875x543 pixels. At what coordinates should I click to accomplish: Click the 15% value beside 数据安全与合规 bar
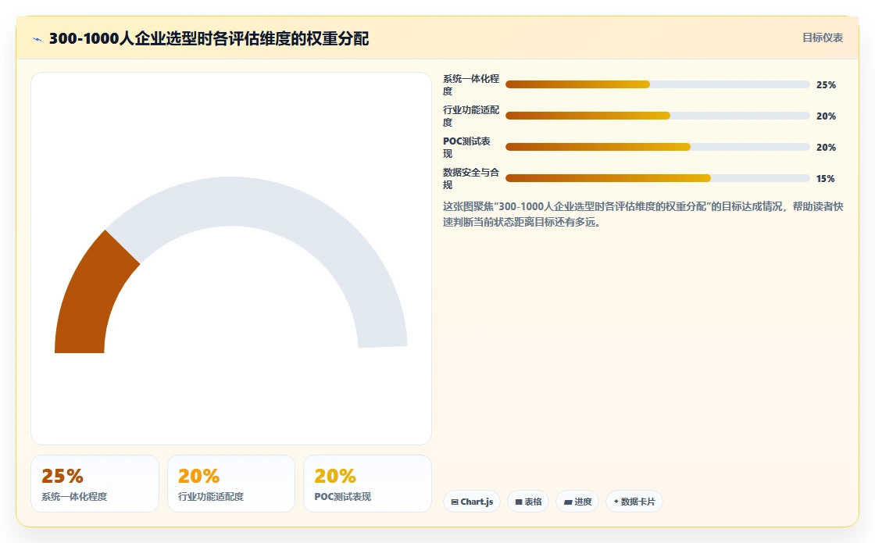click(x=825, y=179)
